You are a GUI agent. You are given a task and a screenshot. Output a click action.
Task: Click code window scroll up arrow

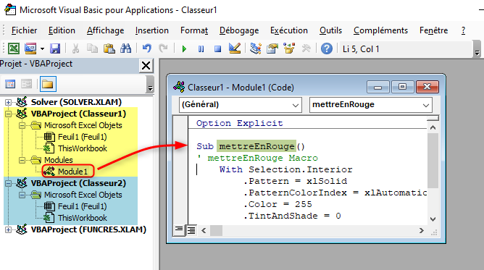click(x=433, y=127)
